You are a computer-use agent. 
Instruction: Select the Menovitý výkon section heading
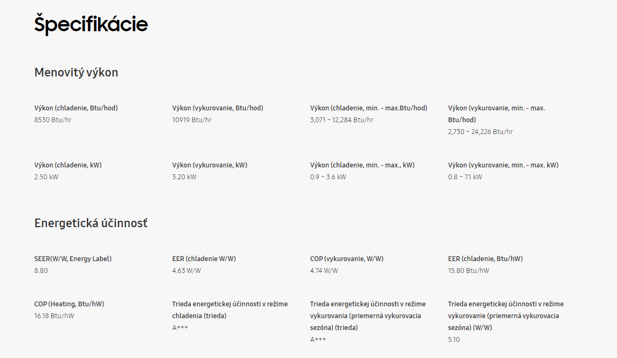click(76, 73)
